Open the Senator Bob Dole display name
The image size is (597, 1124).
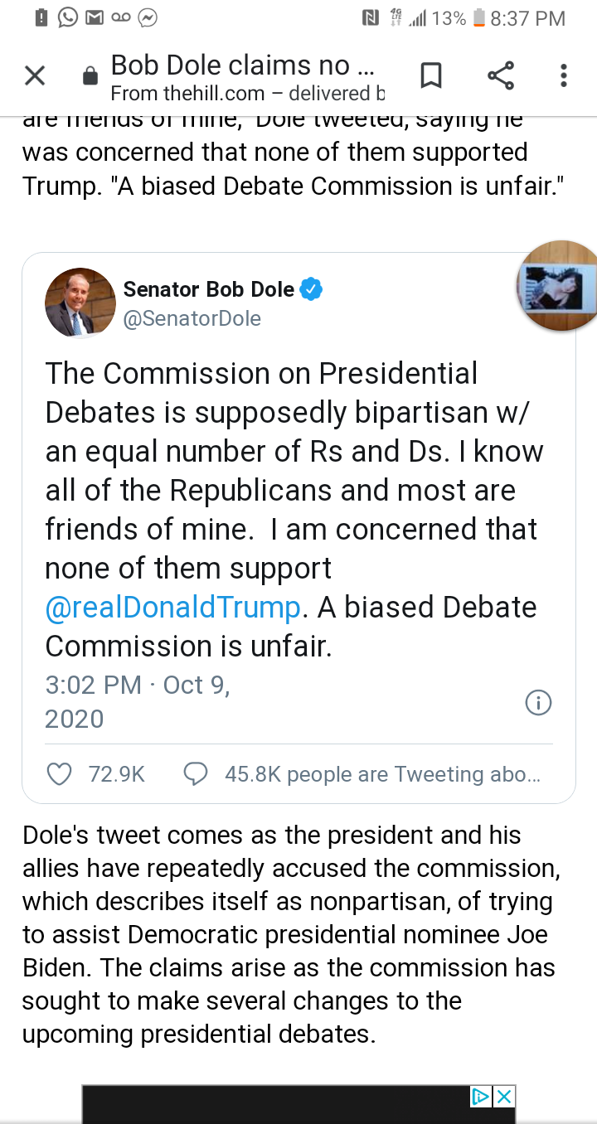pyautogui.click(x=208, y=289)
